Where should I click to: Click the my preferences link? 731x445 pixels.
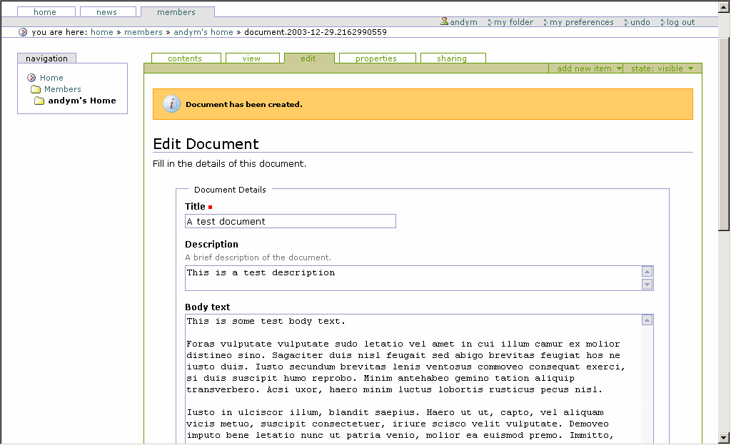click(581, 22)
